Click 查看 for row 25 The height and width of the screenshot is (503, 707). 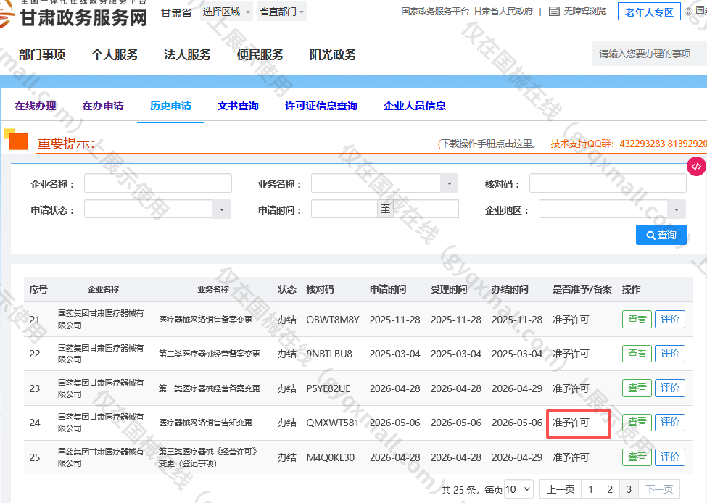click(637, 457)
